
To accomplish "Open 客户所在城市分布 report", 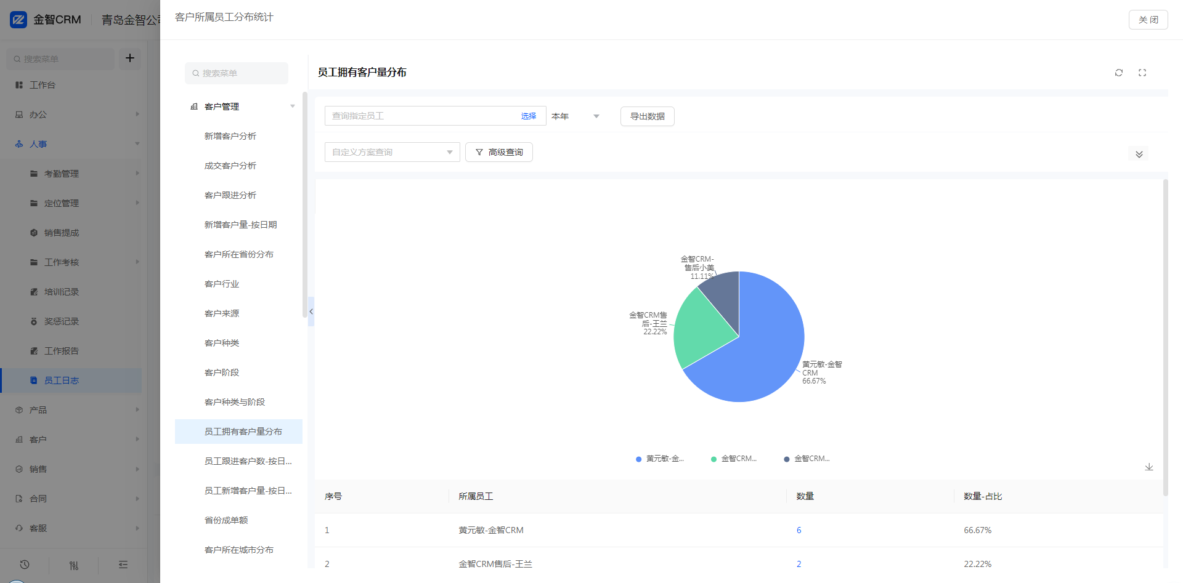I will 239,550.
